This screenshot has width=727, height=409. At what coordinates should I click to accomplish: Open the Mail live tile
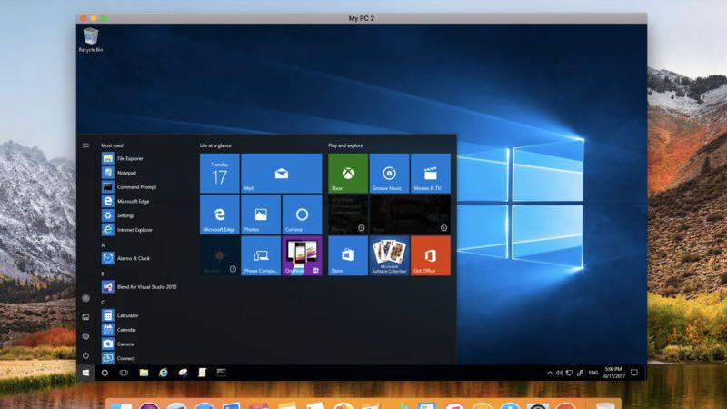282,173
